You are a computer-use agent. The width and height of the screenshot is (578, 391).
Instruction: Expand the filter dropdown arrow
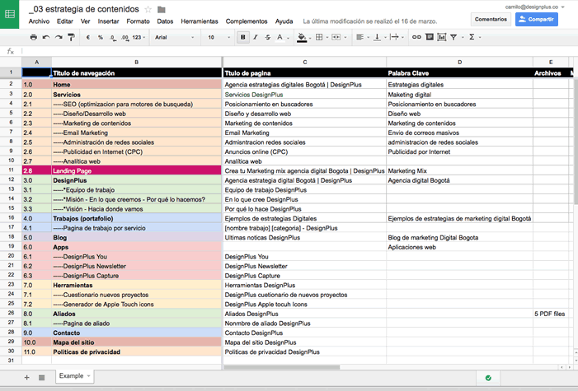[463, 38]
